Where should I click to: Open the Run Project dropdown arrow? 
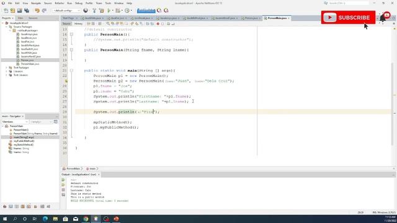point(112,11)
